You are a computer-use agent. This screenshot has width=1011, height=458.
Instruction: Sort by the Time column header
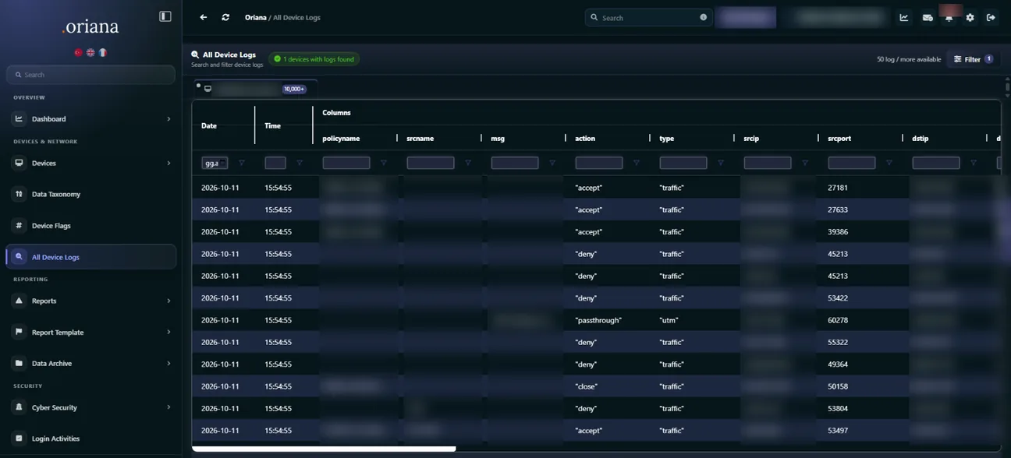point(272,125)
